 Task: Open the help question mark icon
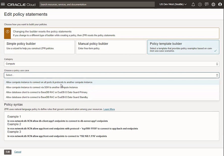tap(200, 4)
